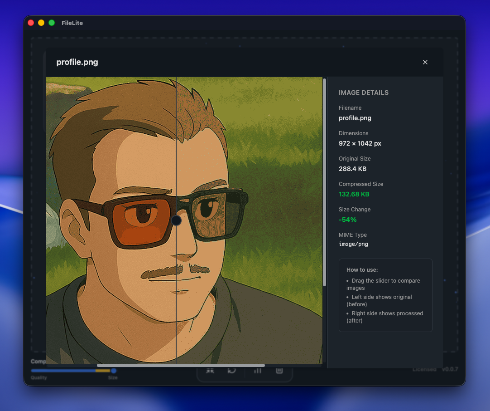Click the vertical scrollbar of the image preview
490x411 pixels.
(324, 181)
